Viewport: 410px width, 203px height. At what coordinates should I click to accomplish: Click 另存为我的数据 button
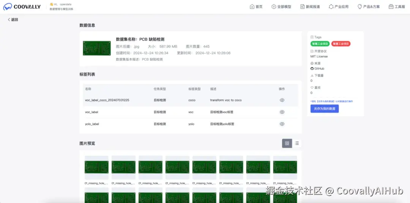click(325, 109)
